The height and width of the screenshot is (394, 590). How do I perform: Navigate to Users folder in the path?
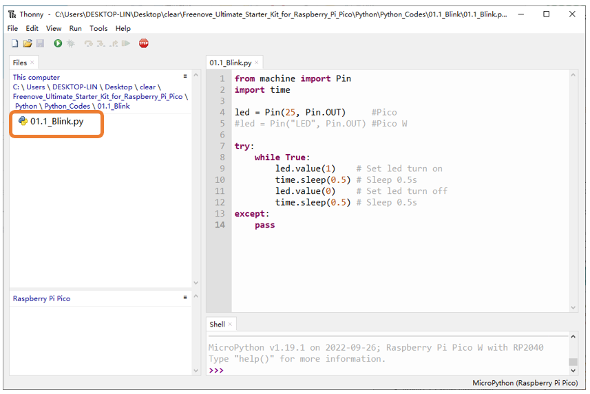[x=35, y=87]
